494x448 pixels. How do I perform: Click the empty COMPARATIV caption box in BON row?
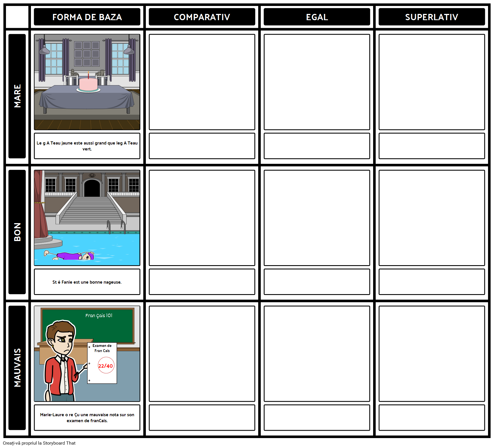click(x=202, y=282)
